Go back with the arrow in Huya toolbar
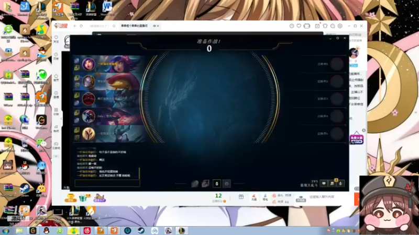The height and width of the screenshot is (235, 419). (x=75, y=26)
